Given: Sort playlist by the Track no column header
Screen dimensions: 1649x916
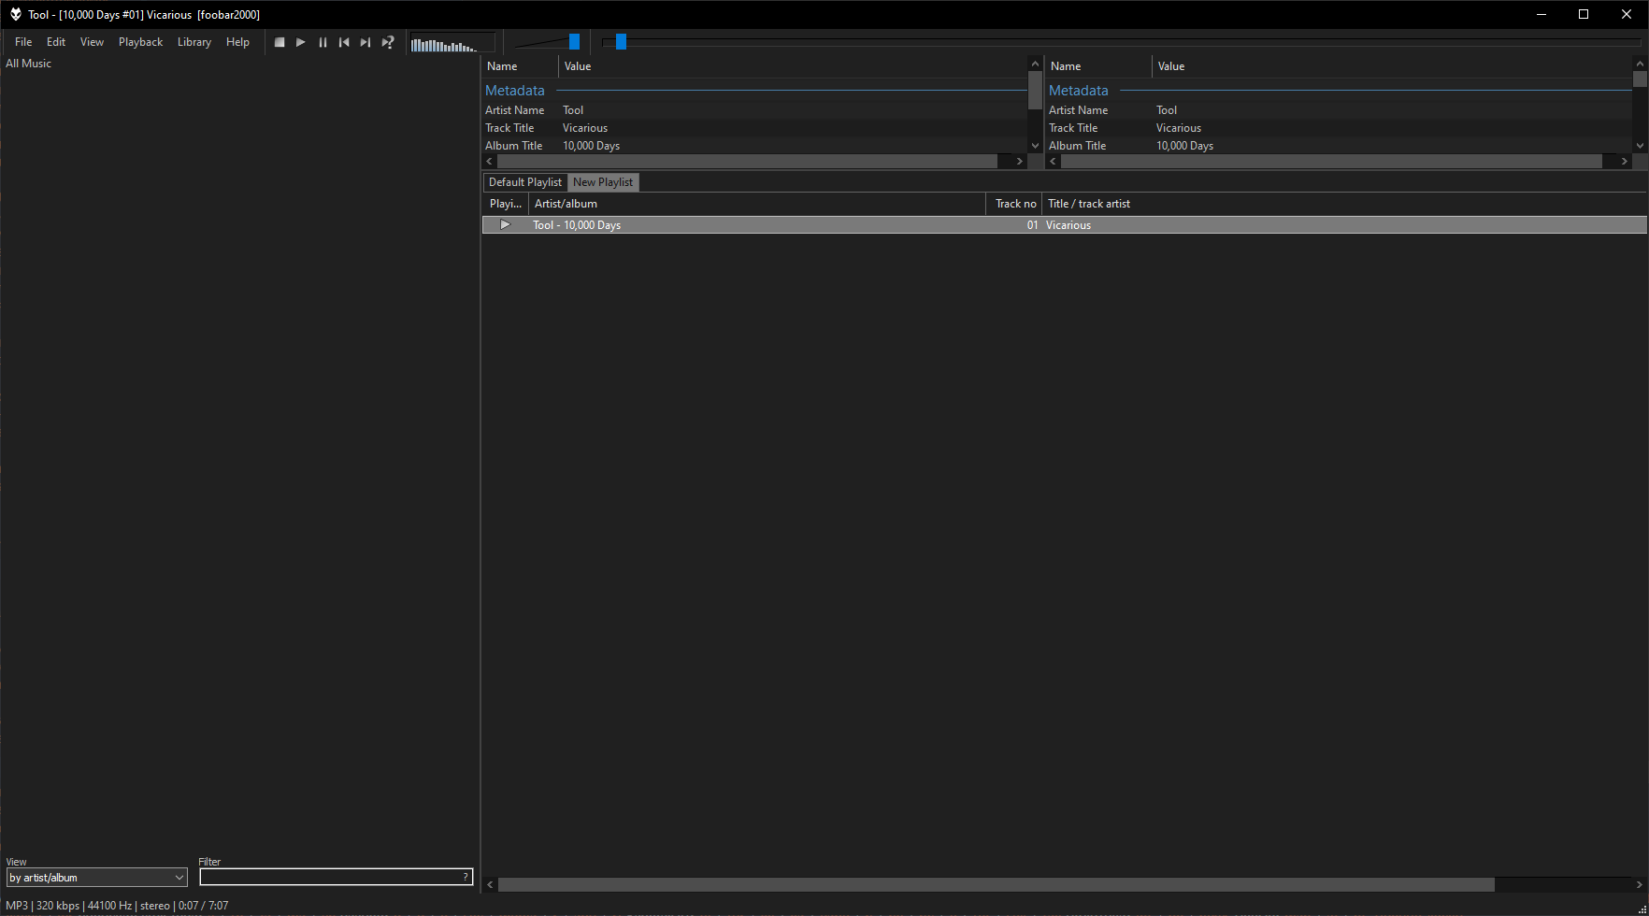Looking at the screenshot, I should click(x=1014, y=204).
